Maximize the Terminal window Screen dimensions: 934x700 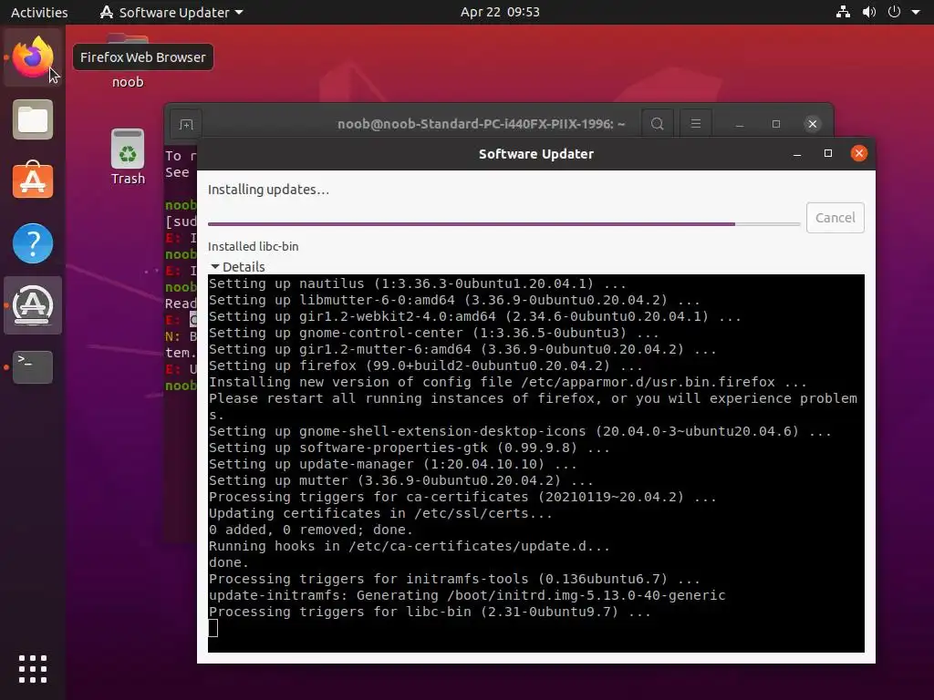tap(775, 124)
